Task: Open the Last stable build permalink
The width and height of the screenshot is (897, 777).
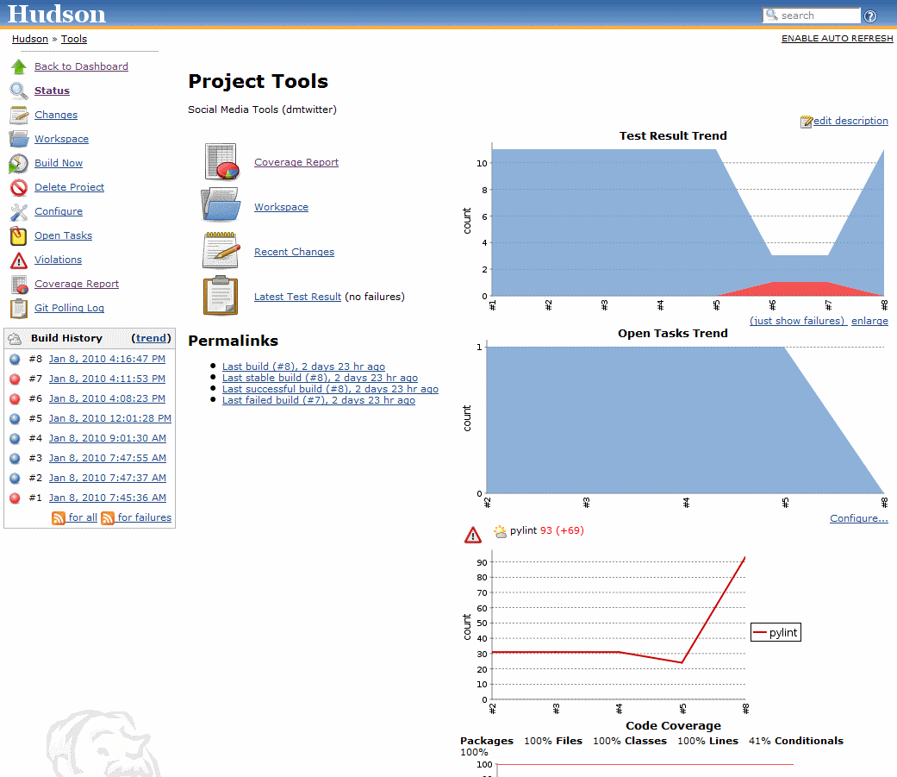Action: [320, 378]
